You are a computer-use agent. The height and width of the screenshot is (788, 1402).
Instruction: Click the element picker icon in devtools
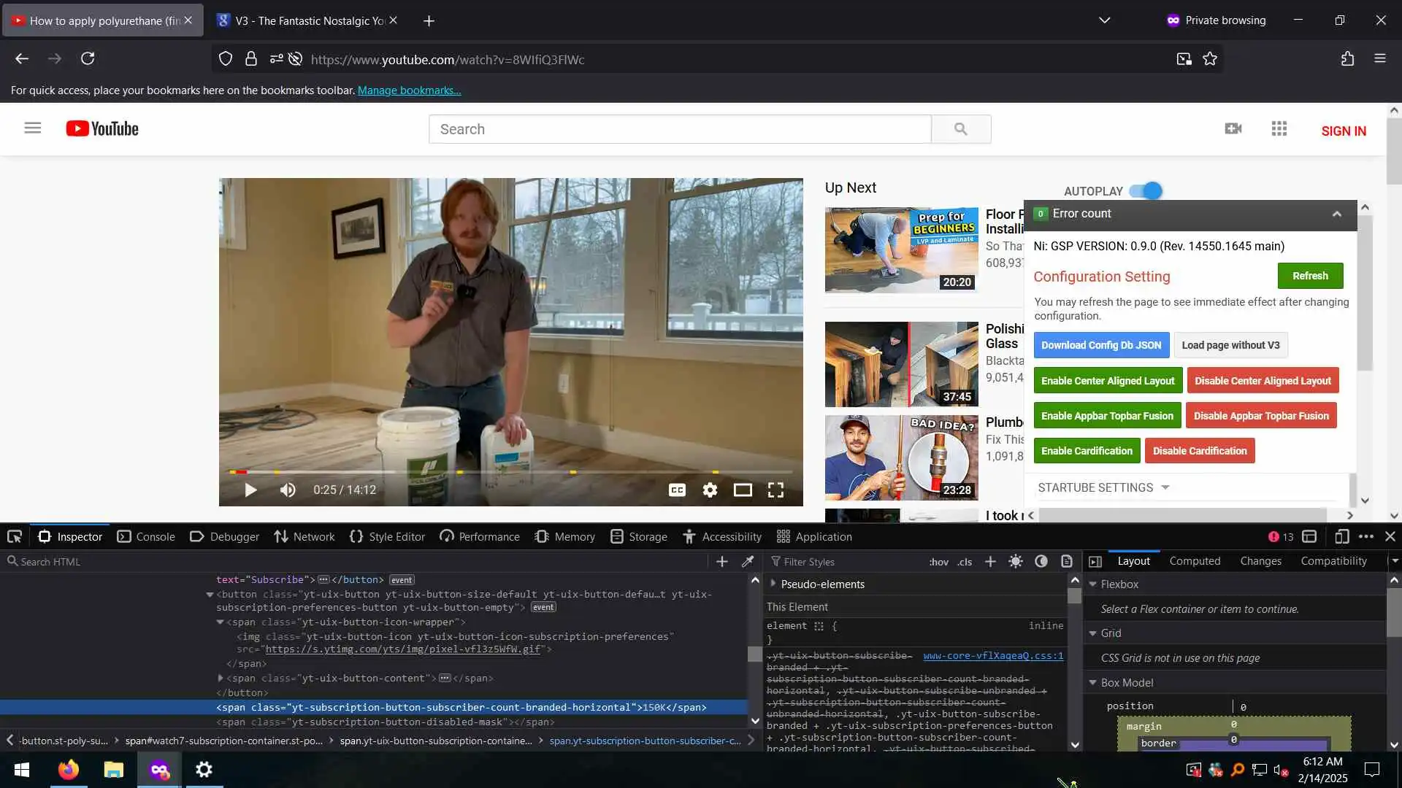coord(15,537)
